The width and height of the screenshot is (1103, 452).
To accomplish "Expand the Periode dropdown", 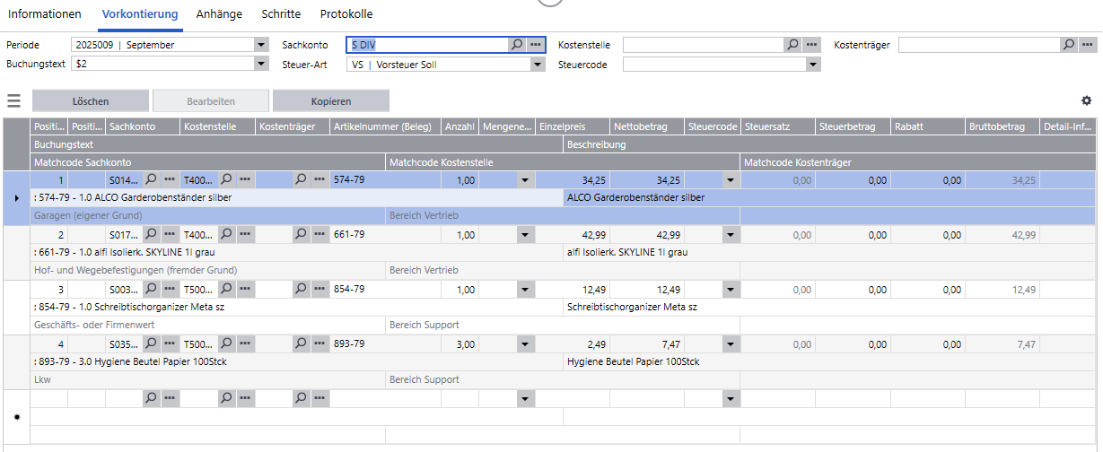I will [261, 44].
